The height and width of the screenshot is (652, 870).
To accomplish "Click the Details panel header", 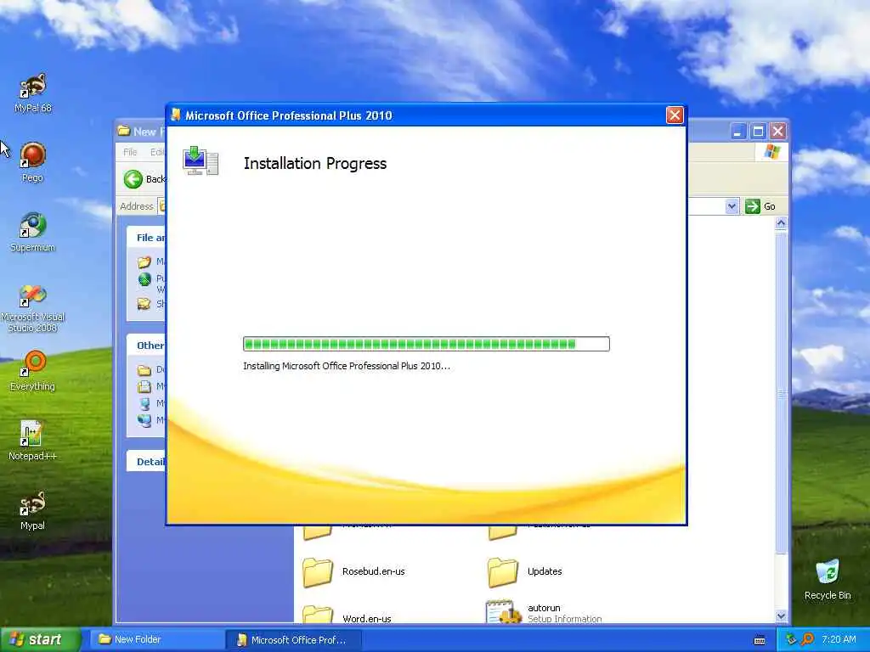I will point(146,461).
